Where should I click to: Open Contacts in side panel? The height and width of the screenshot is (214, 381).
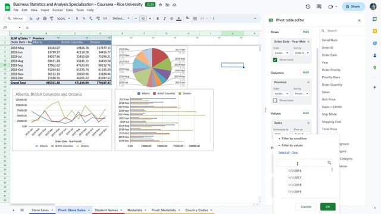pyautogui.click(x=374, y=55)
